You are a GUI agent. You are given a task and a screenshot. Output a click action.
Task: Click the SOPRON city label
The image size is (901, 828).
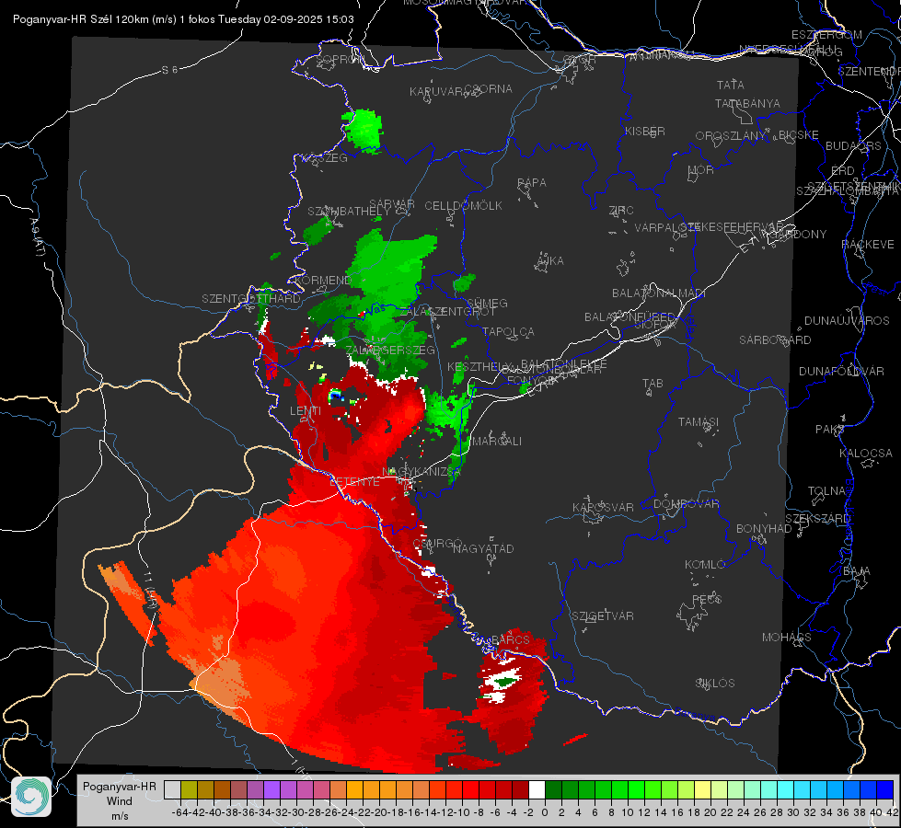click(340, 59)
